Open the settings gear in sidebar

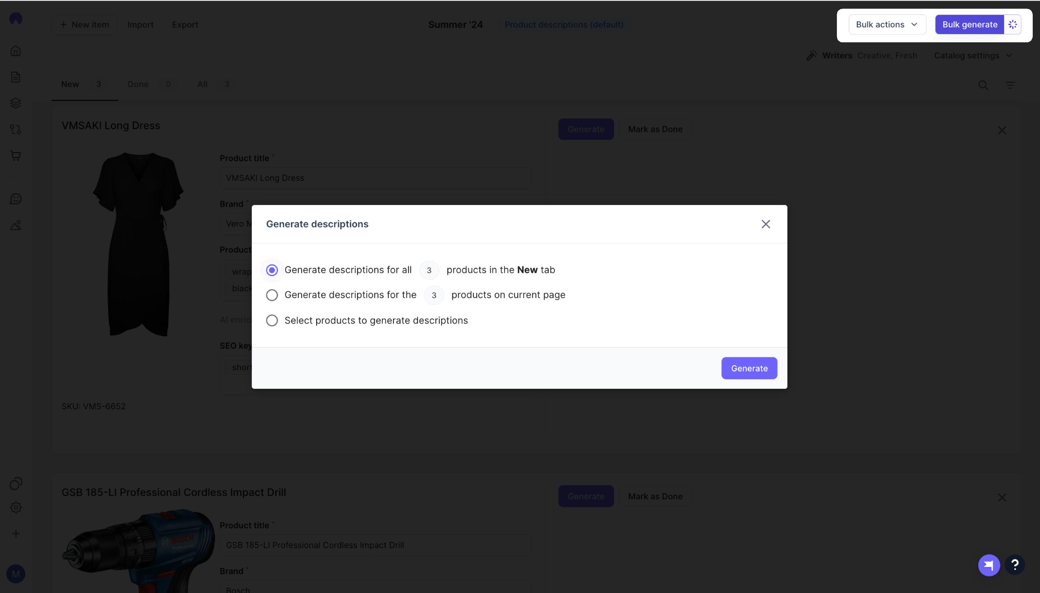pos(16,507)
